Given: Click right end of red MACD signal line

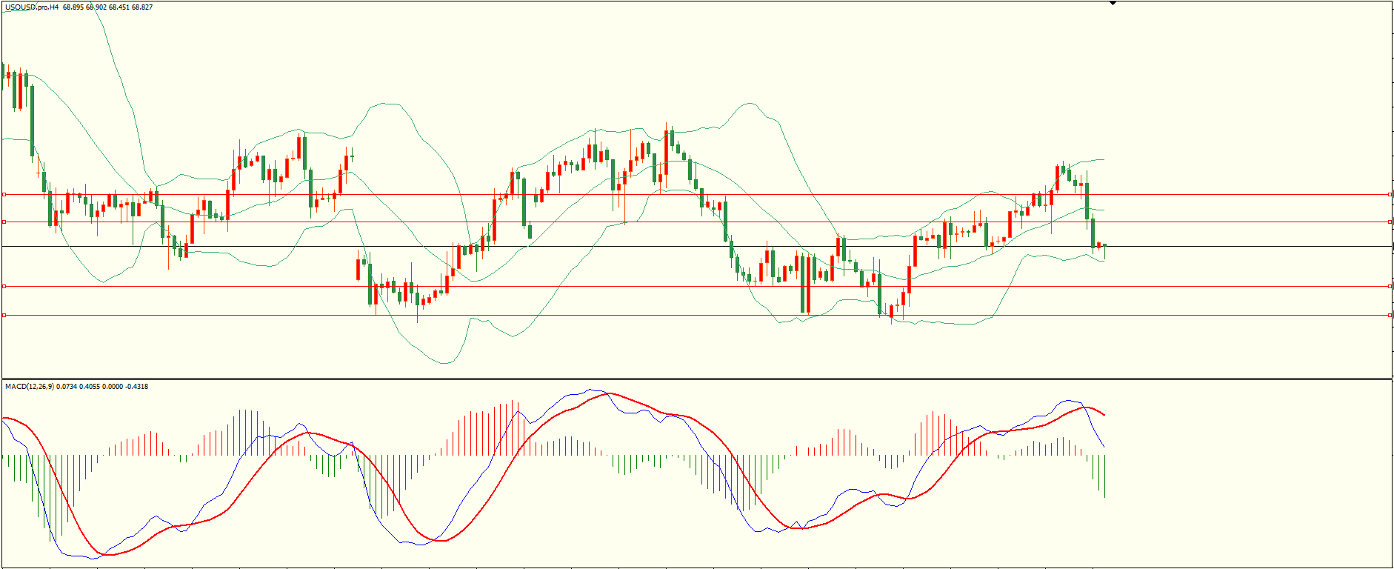Looking at the screenshot, I should (x=1104, y=415).
